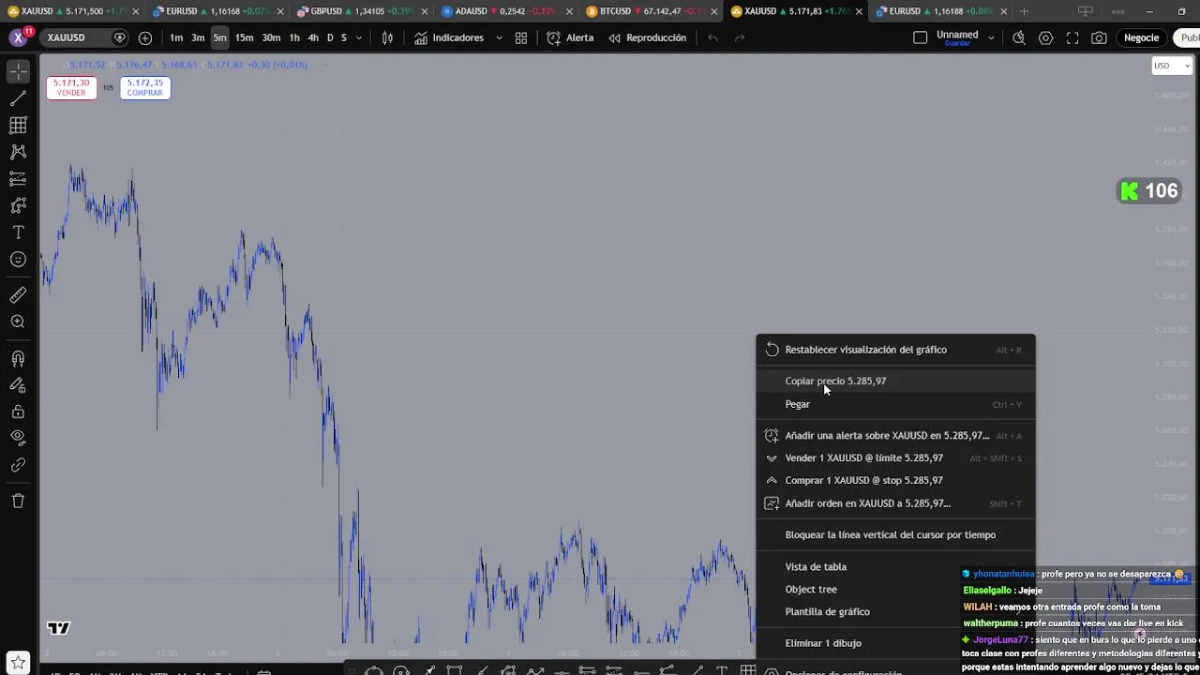Select the 5m timeframe

tap(219, 37)
